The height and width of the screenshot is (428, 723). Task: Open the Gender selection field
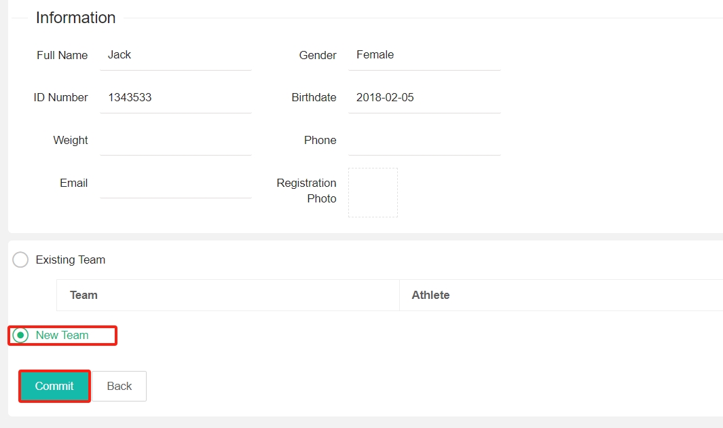pyautogui.click(x=424, y=55)
